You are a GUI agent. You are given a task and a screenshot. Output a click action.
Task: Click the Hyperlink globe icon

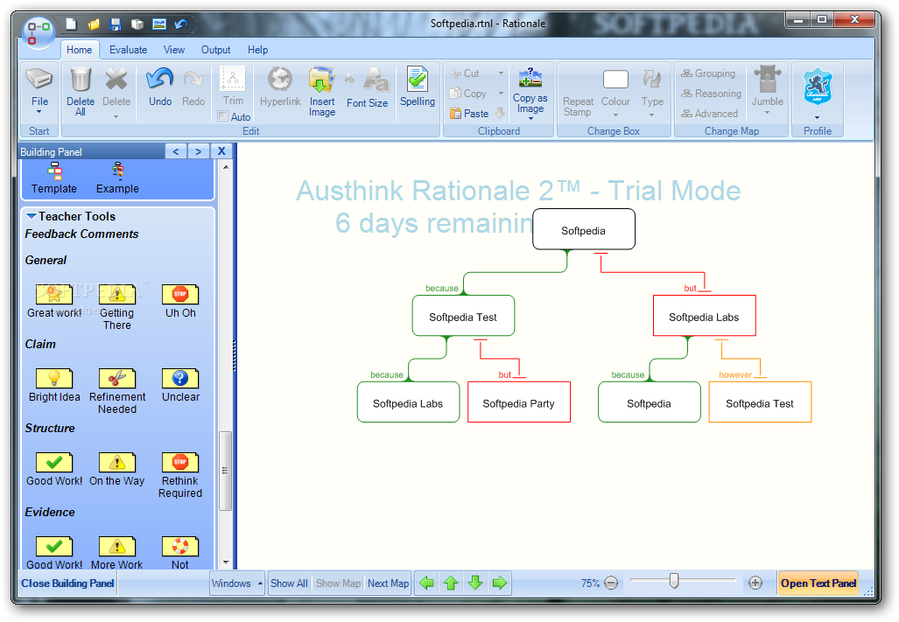(x=280, y=79)
